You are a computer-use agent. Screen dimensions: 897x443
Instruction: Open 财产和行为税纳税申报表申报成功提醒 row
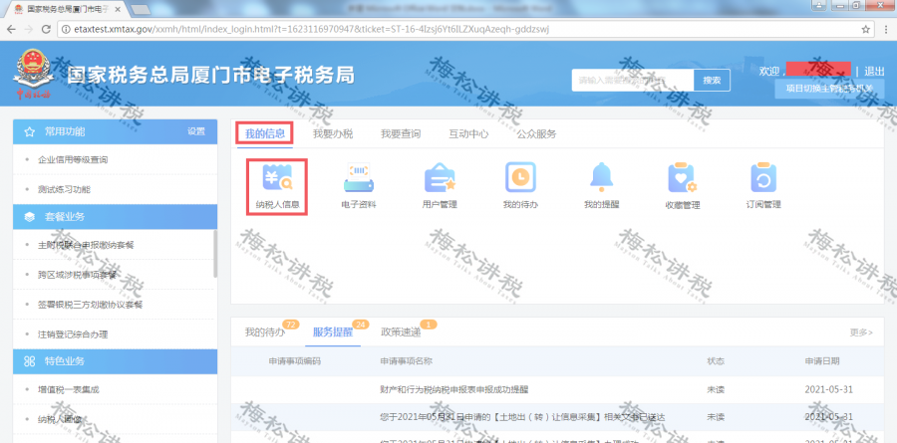558,390
